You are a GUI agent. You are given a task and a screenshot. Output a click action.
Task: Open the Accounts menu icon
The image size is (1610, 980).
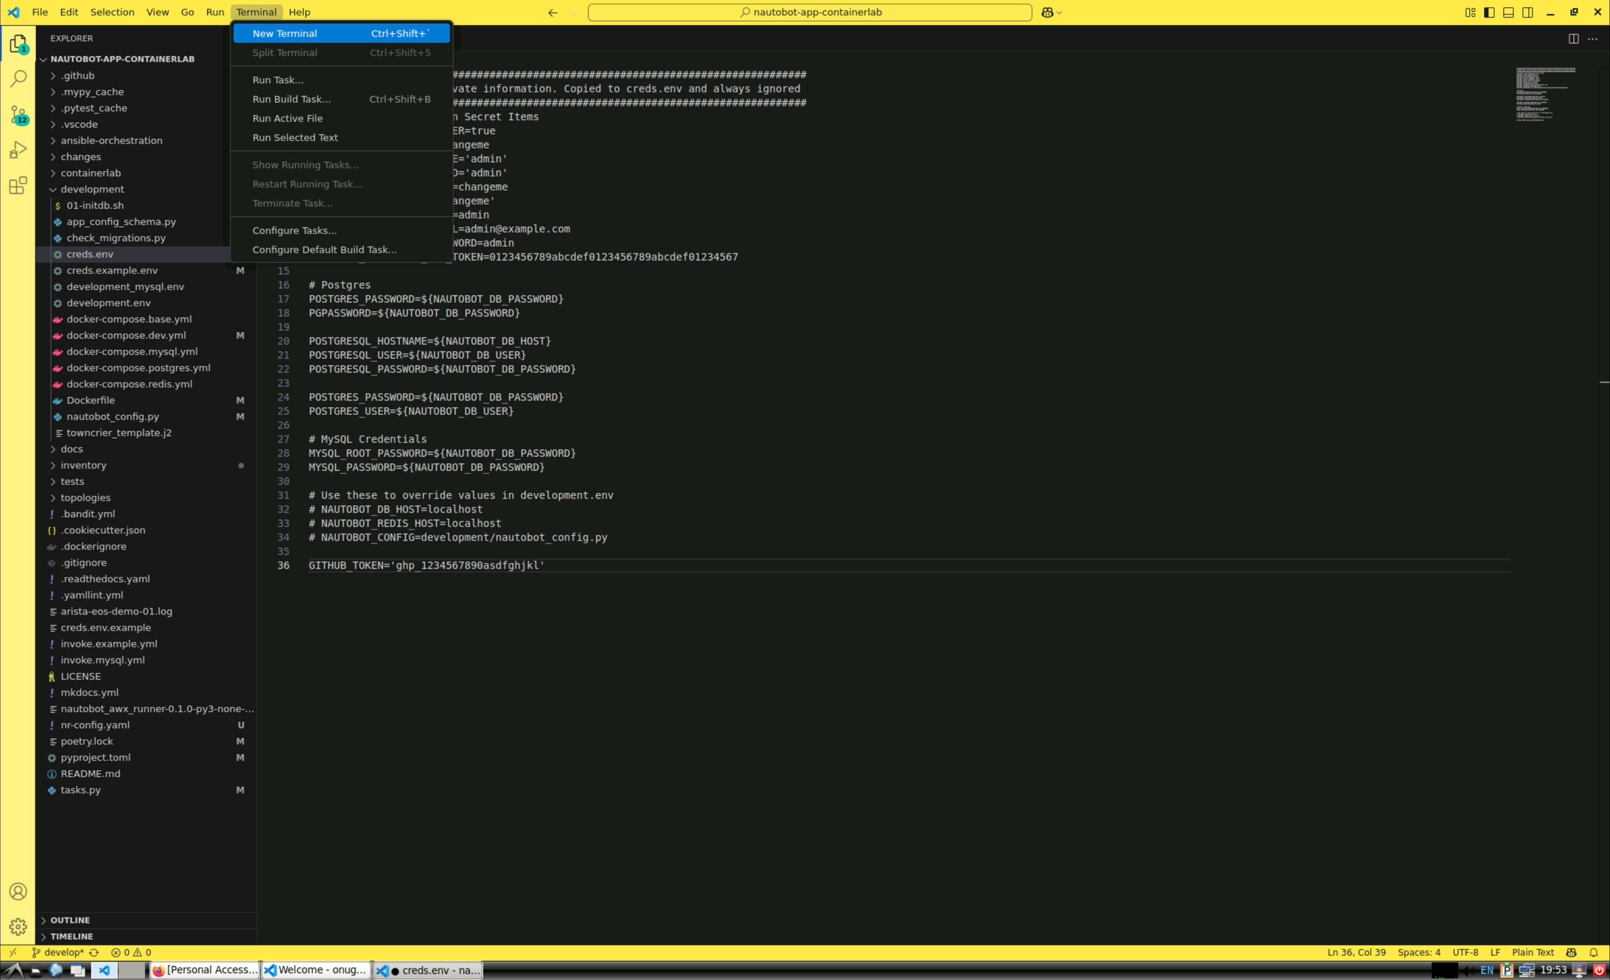[18, 892]
